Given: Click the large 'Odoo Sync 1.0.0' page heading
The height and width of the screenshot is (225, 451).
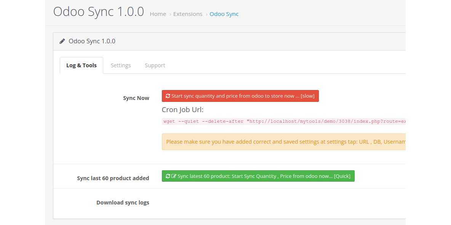Looking at the screenshot, I should click(99, 12).
